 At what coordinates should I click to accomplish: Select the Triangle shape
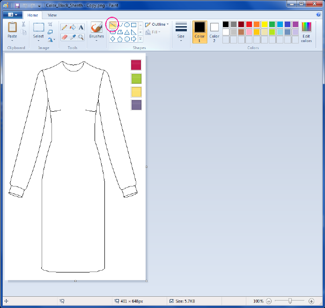127,32
